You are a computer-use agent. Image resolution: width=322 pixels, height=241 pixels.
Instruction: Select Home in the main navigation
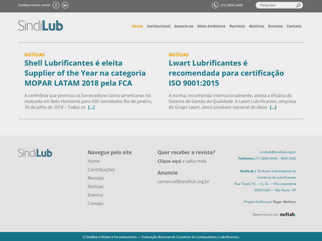point(137,26)
